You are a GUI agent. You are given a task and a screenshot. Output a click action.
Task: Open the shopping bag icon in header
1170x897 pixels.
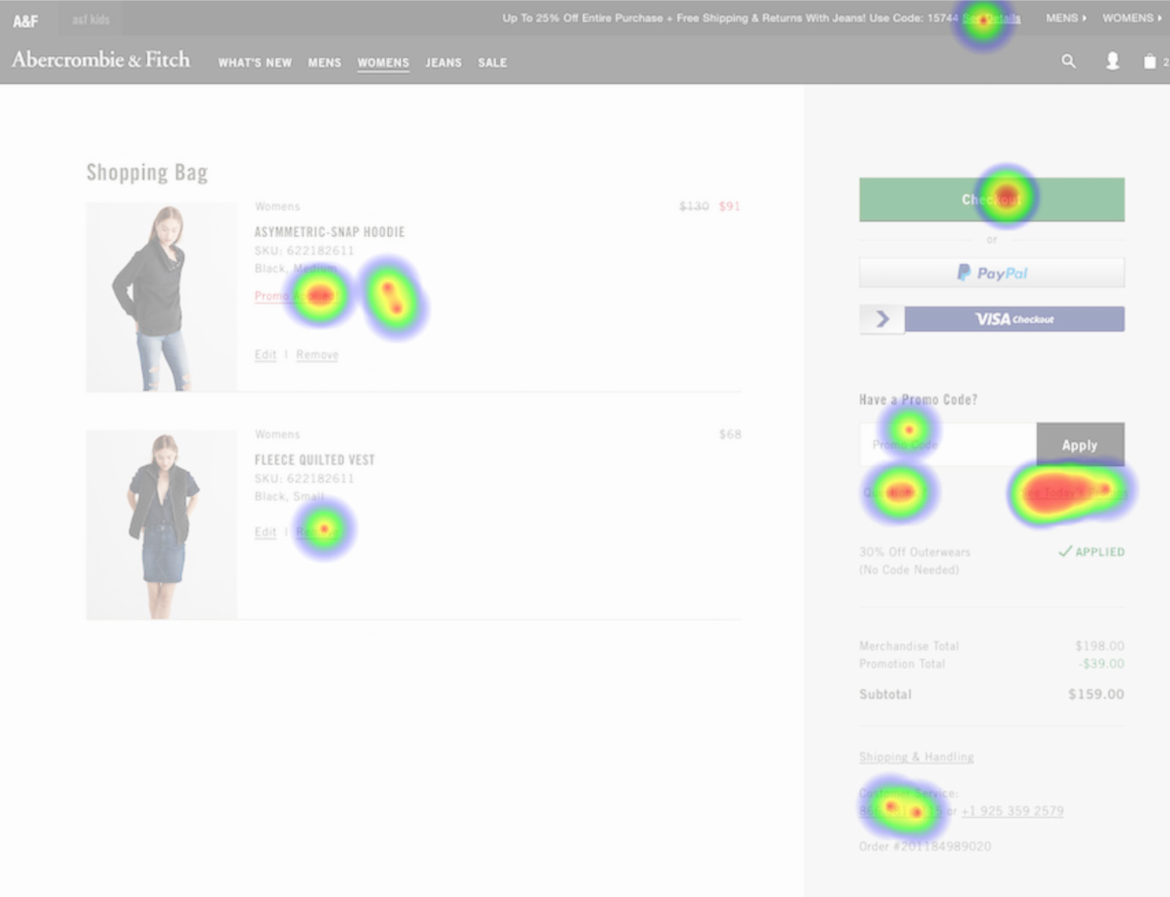[1150, 61]
